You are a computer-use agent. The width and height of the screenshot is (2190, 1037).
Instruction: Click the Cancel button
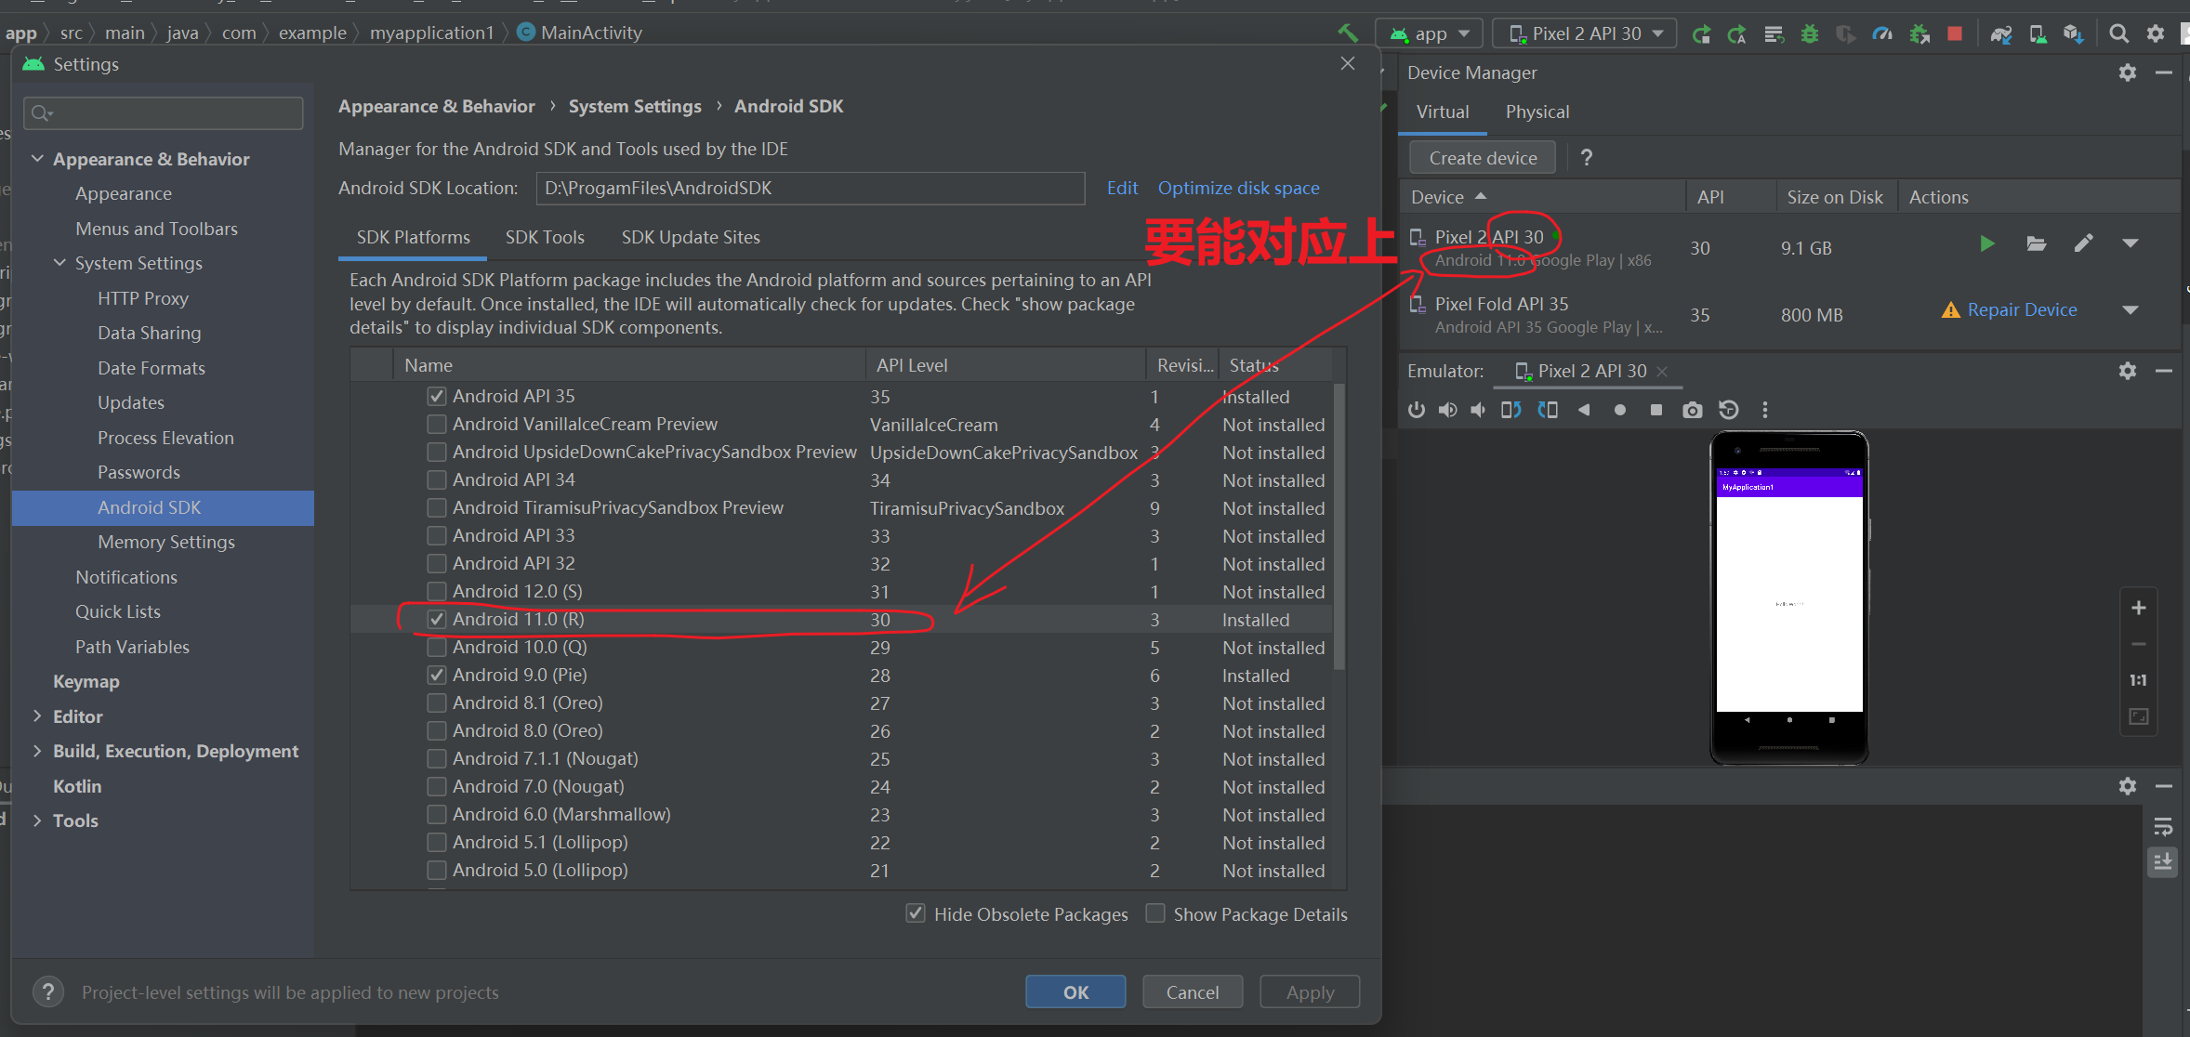click(1193, 992)
